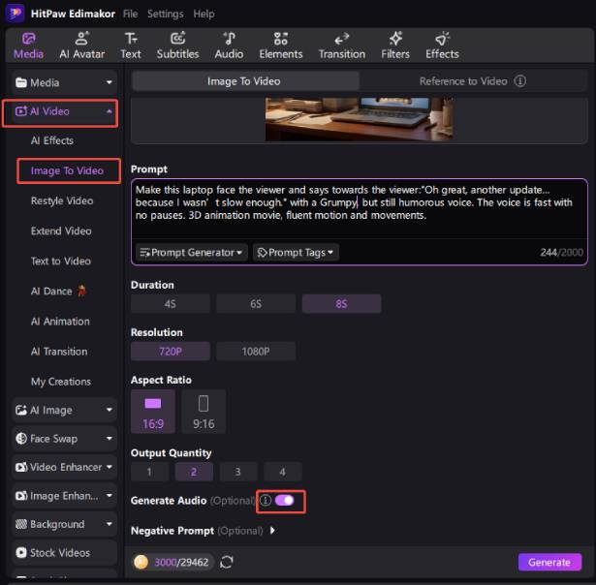Set output quantity to 1
Image resolution: width=596 pixels, height=585 pixels.
click(149, 472)
